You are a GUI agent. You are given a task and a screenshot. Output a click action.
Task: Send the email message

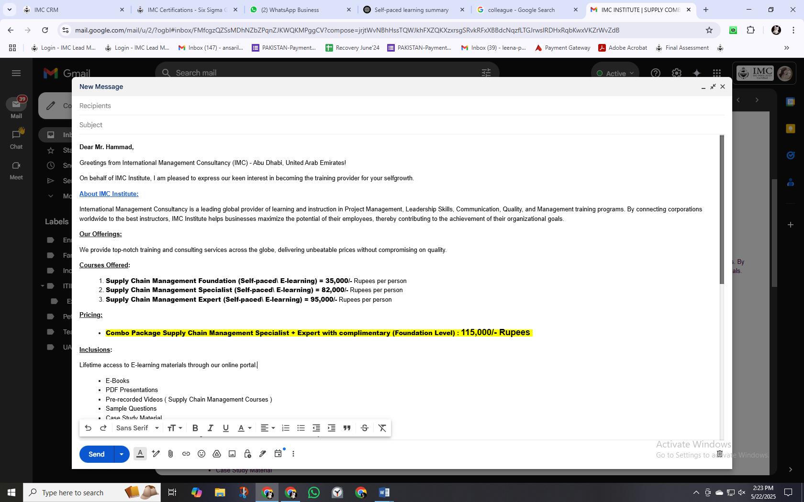(x=97, y=454)
